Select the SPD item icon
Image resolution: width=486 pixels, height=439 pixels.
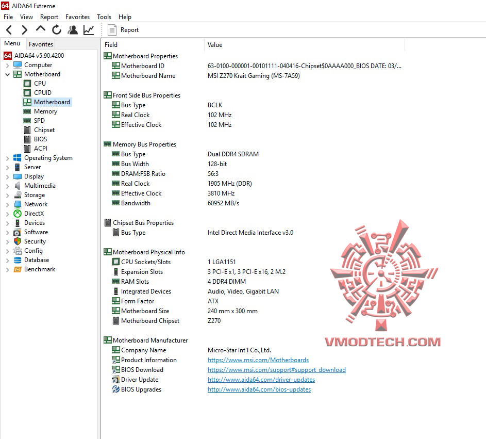[x=27, y=121]
